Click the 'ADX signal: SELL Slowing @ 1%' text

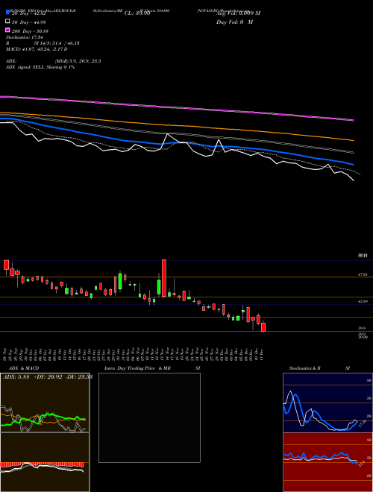[x=40, y=67]
